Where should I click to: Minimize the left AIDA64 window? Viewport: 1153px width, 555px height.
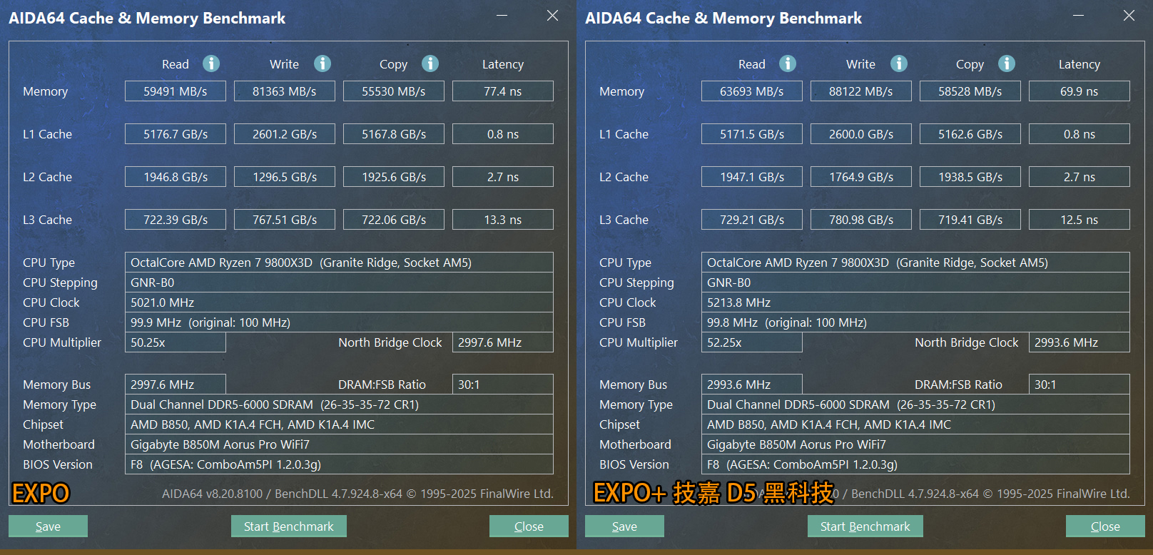(x=502, y=16)
